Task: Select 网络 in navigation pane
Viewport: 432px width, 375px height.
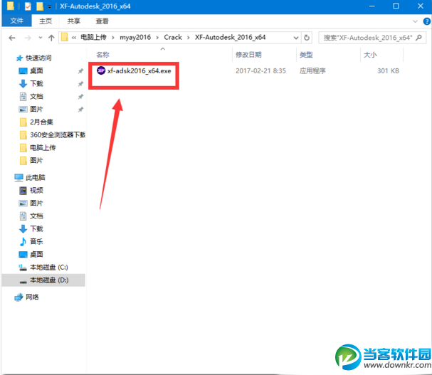Action: pyautogui.click(x=32, y=297)
